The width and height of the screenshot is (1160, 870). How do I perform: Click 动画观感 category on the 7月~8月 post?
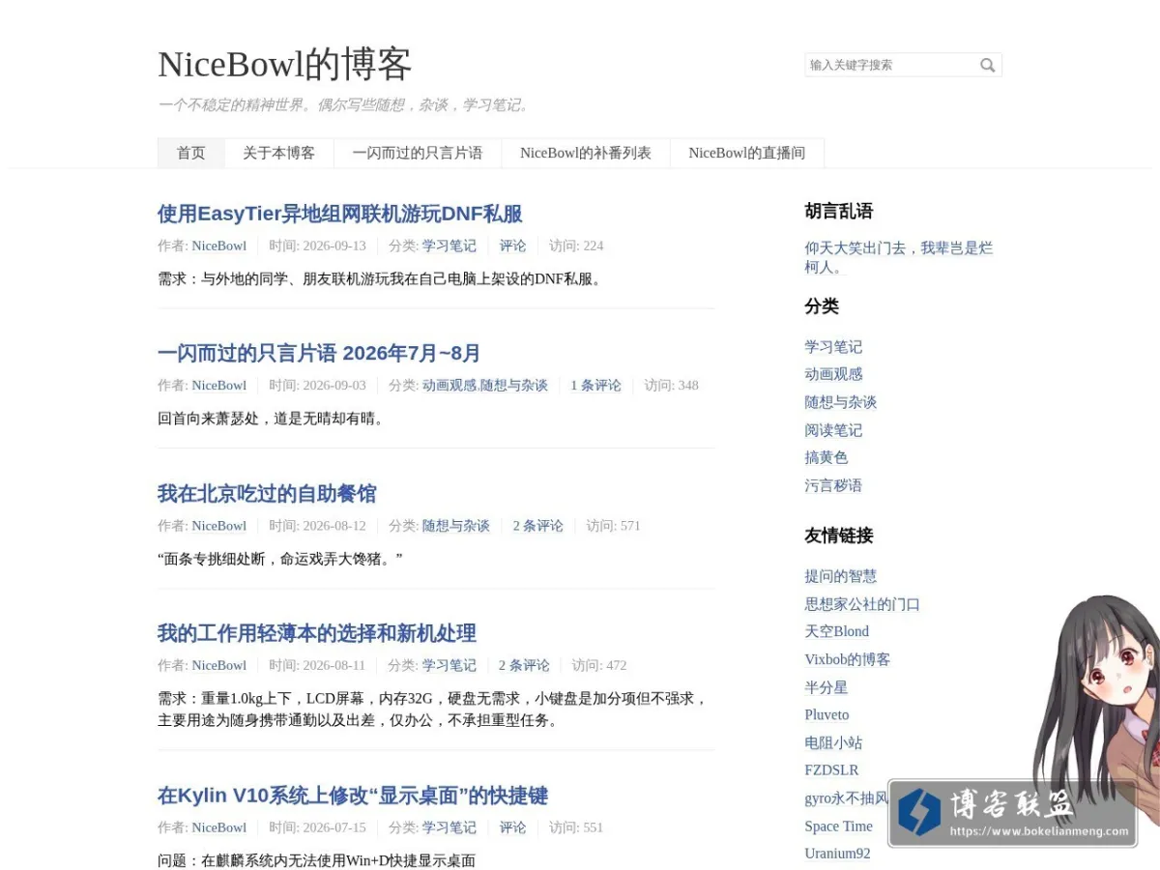coord(449,385)
